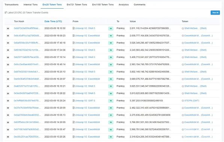Click the eye icon for the 13:20:26 transaction

pos(8,137)
